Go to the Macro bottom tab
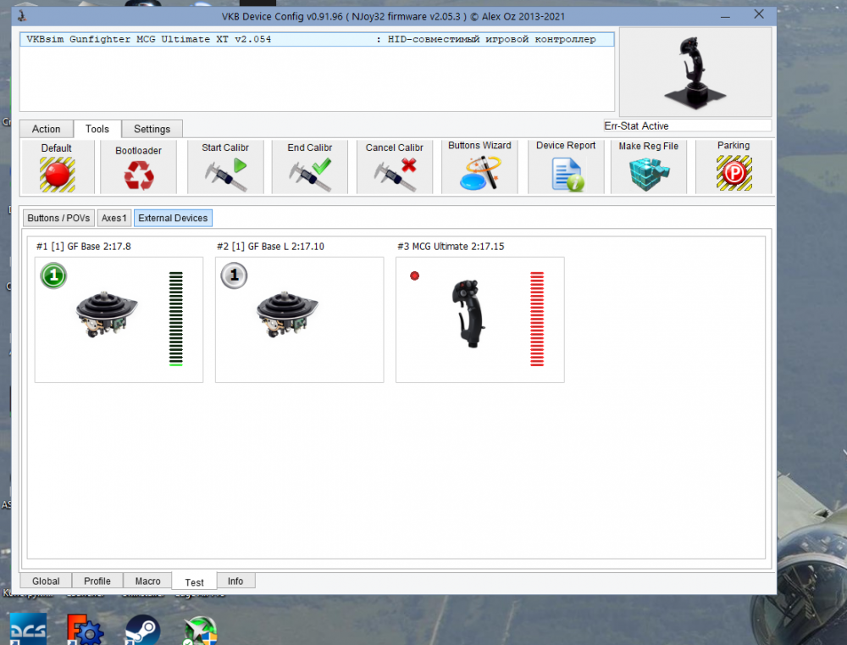 [x=148, y=581]
